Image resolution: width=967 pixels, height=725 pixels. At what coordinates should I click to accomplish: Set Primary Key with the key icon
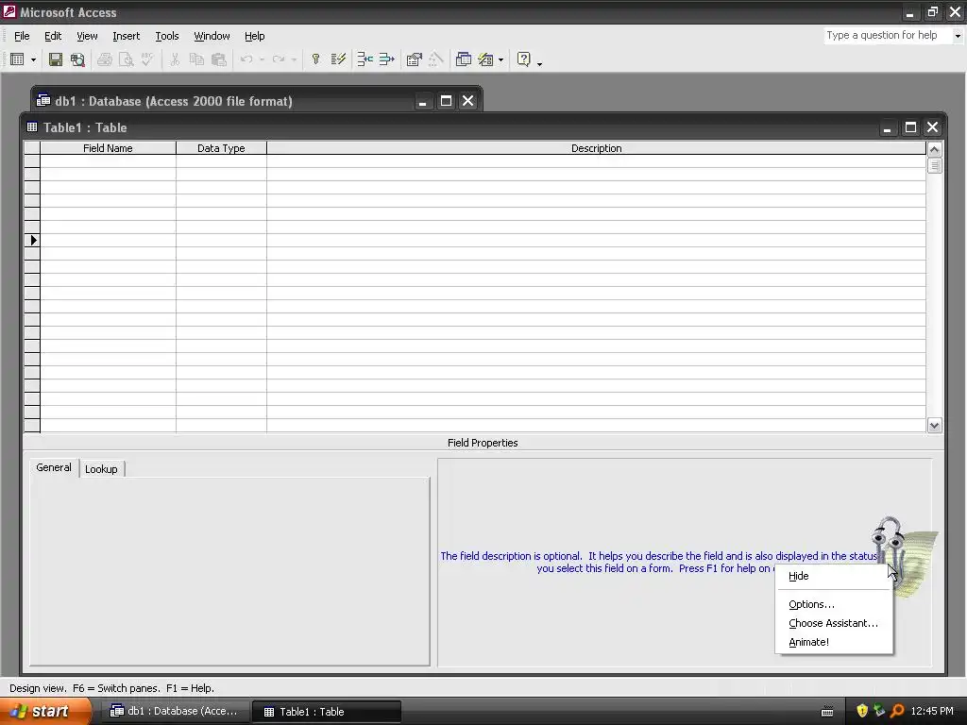315,59
